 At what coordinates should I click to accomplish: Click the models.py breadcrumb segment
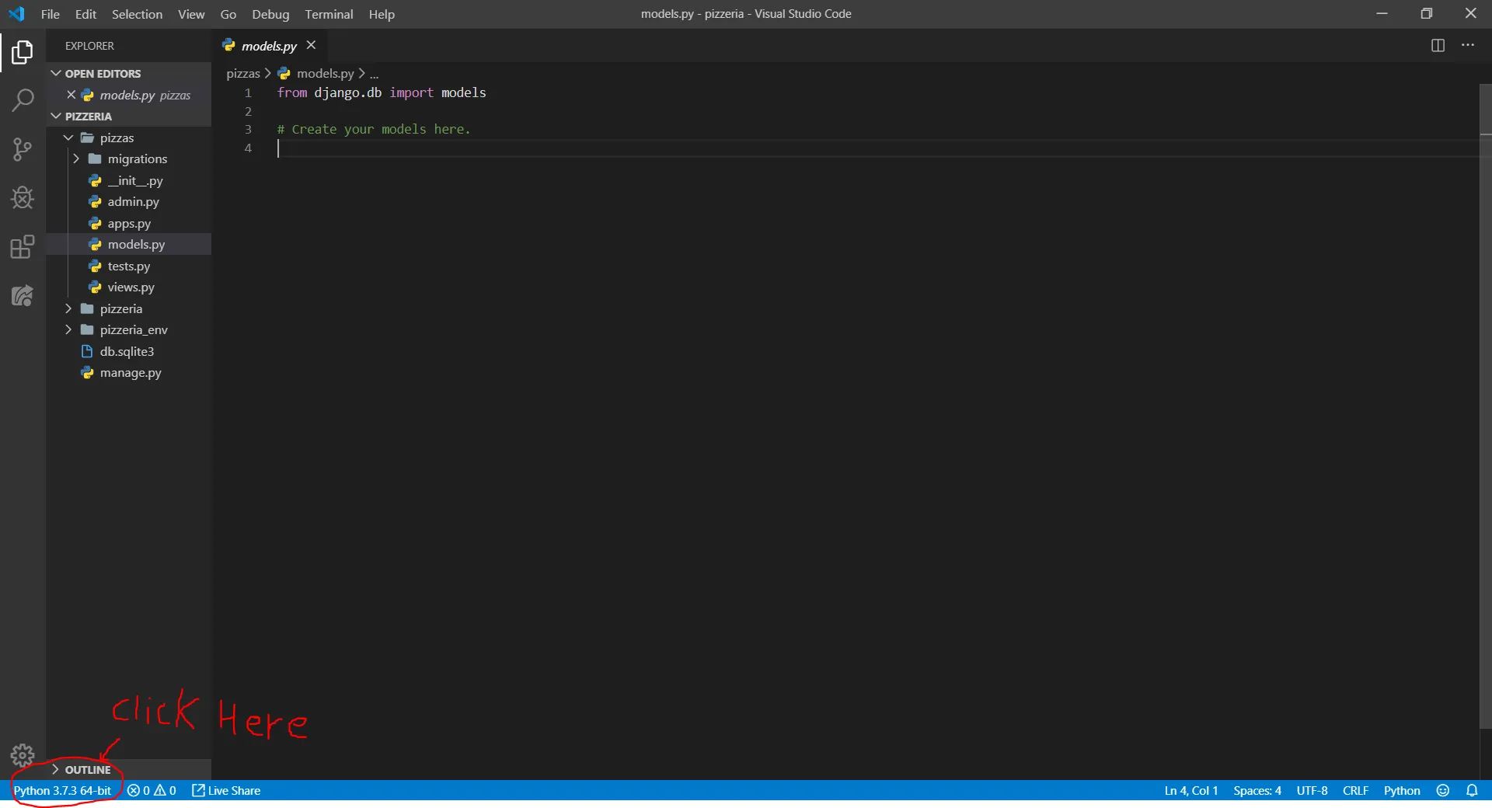(316, 73)
